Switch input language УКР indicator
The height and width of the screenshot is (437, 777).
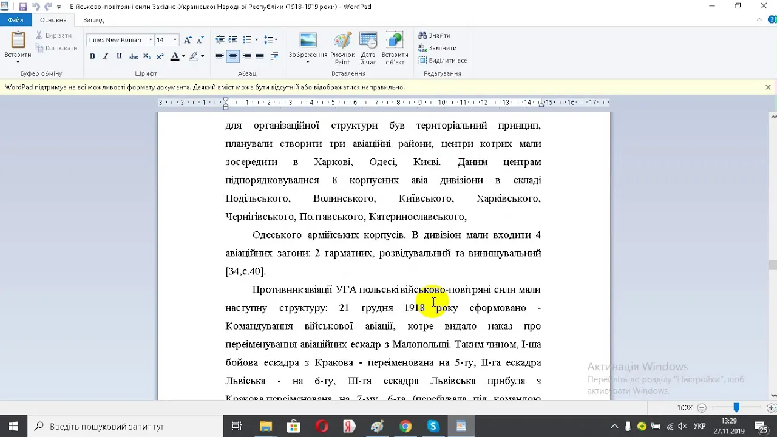(x=699, y=426)
